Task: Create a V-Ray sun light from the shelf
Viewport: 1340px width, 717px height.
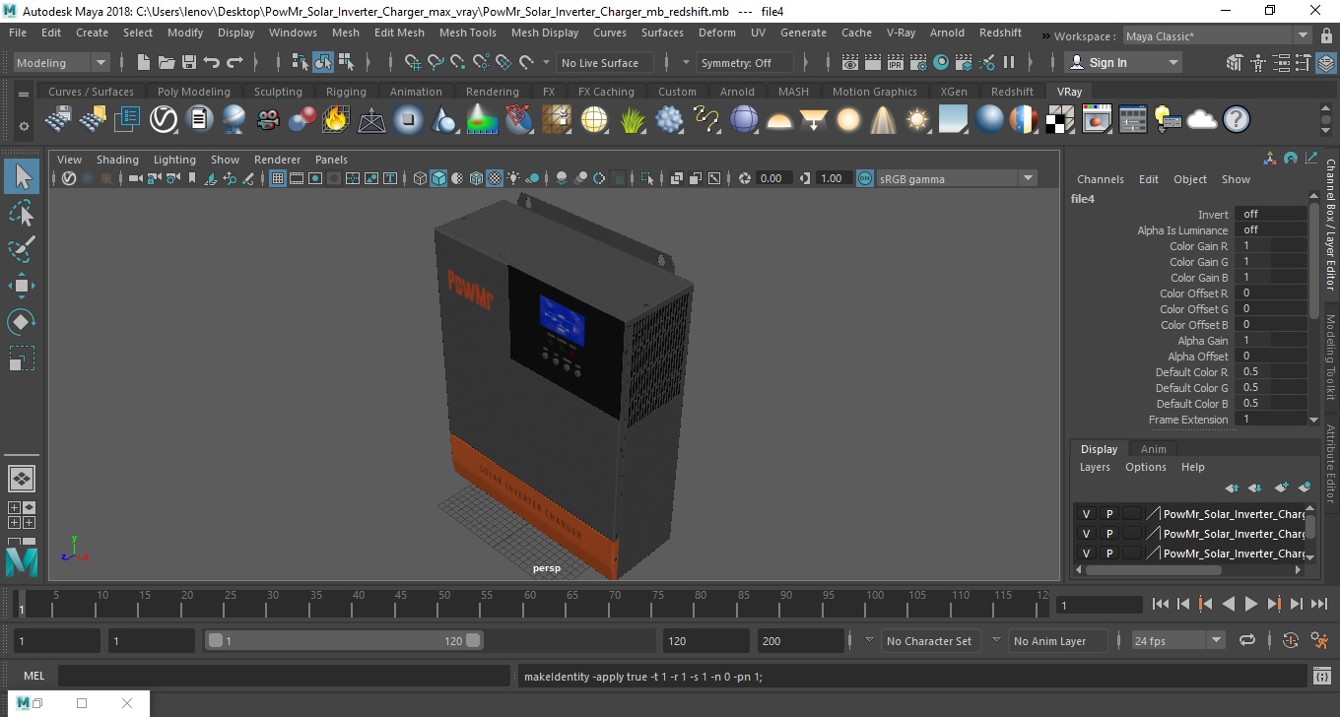Action: pyautogui.click(x=917, y=120)
